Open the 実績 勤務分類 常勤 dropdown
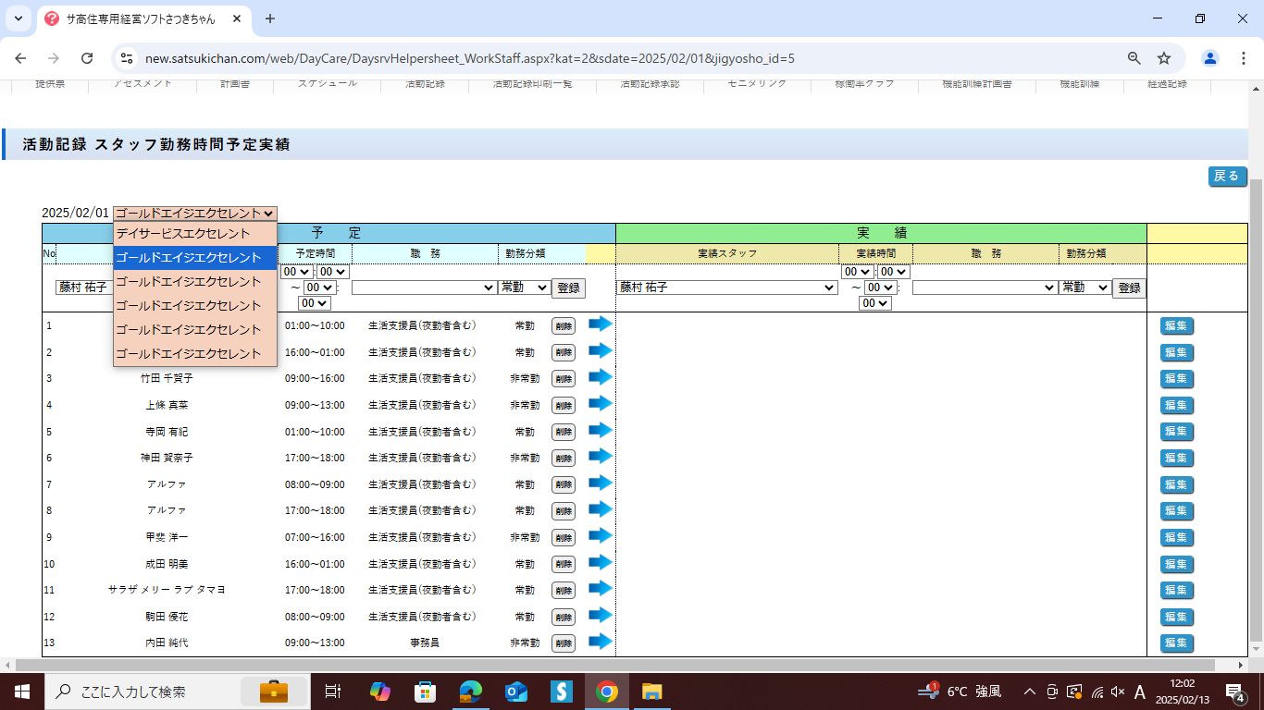 [x=1084, y=288]
